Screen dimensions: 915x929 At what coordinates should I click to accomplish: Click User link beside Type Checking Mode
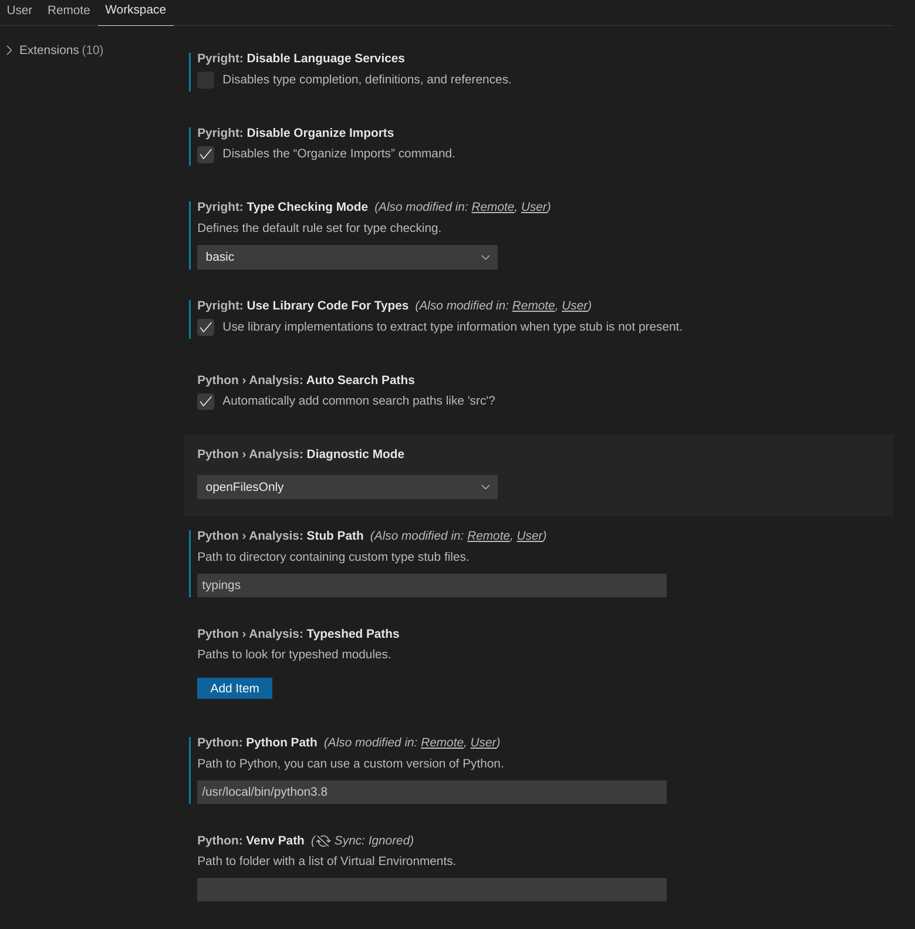(x=534, y=207)
